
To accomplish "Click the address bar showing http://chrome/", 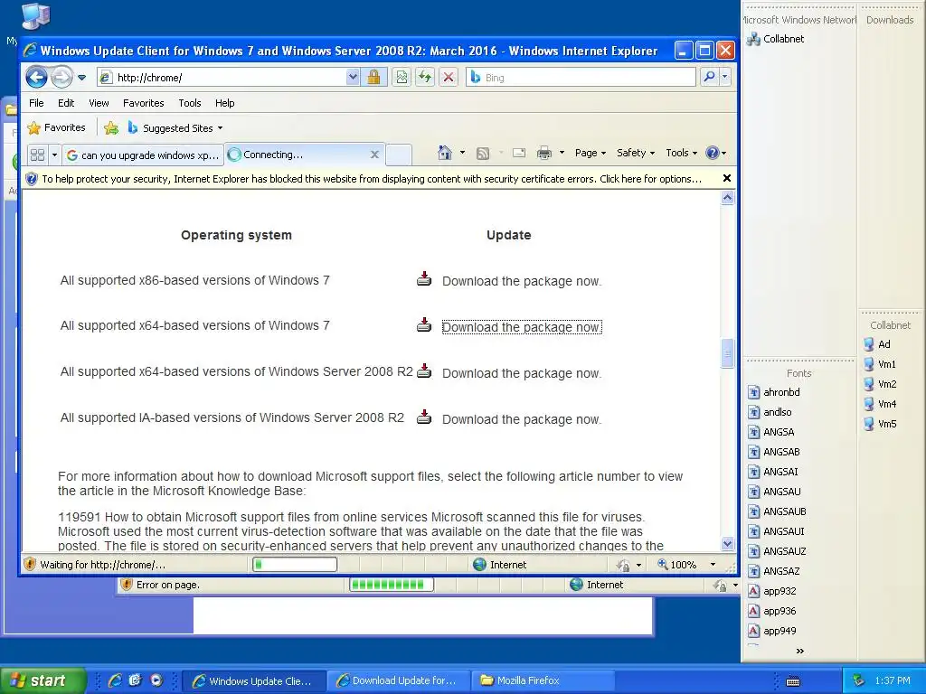I will (x=222, y=78).
